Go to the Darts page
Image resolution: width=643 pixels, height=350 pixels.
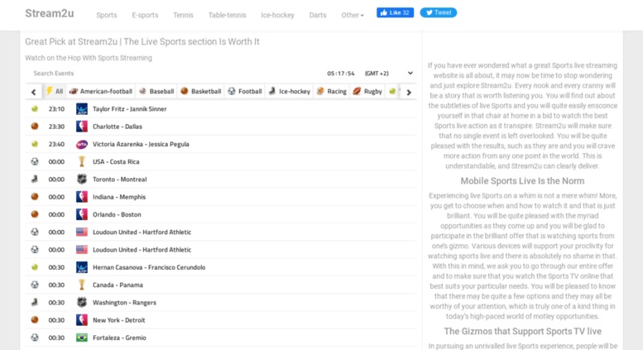click(x=318, y=15)
